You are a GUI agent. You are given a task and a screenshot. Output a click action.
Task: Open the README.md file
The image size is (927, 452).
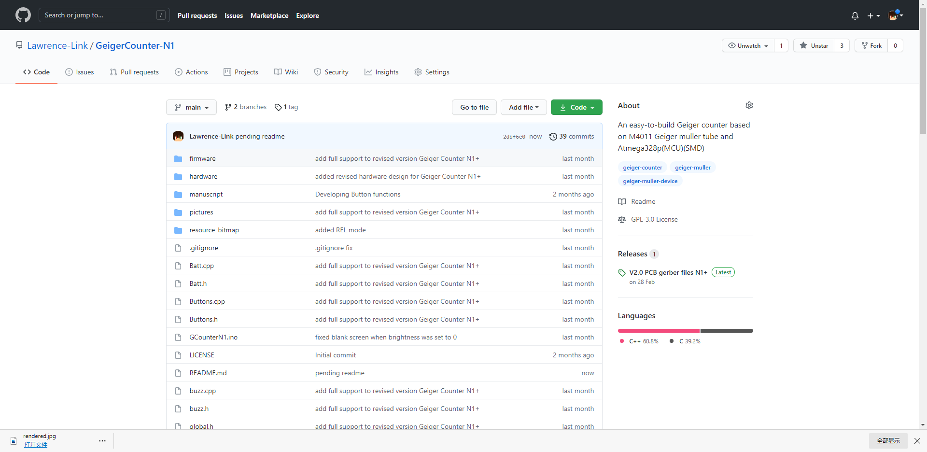coord(208,373)
